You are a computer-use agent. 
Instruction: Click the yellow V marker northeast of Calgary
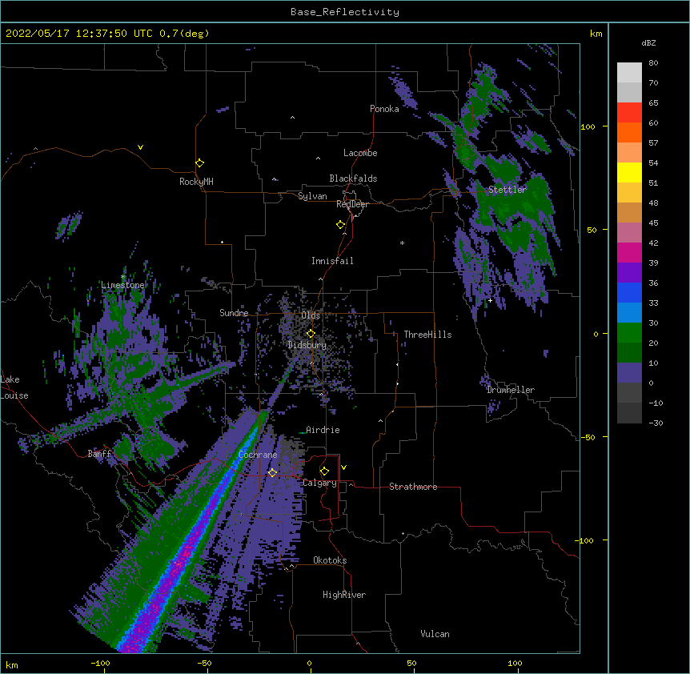coord(343,467)
